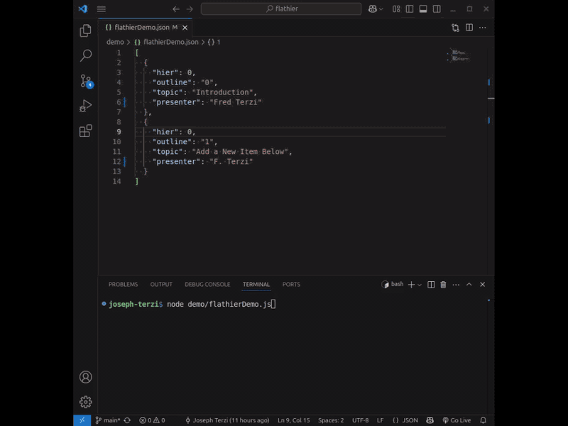Synchronize changes icon in status bar
Image resolution: width=568 pixels, height=426 pixels.
(x=127, y=420)
